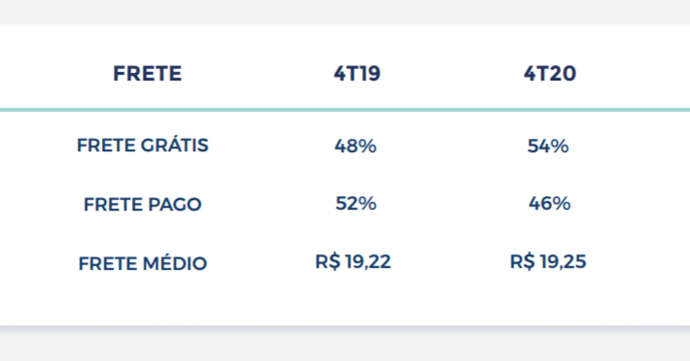Click the word PAGO in second row
Screen dimensions: 690x361
pyautogui.click(x=175, y=204)
